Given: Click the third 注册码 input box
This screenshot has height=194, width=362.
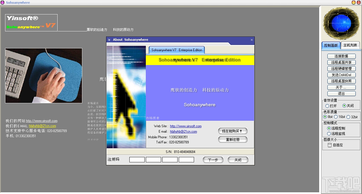Looking at the screenshot, I should [170, 160].
